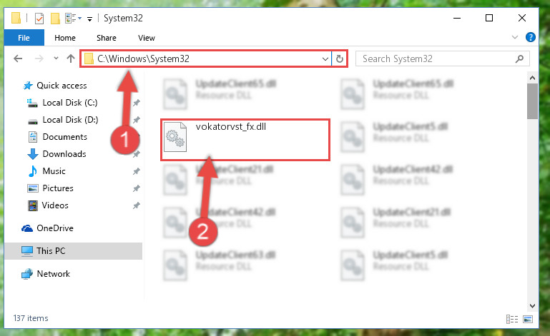This screenshot has height=336, width=550.
Task: Open the File menu tab
Action: [24, 38]
